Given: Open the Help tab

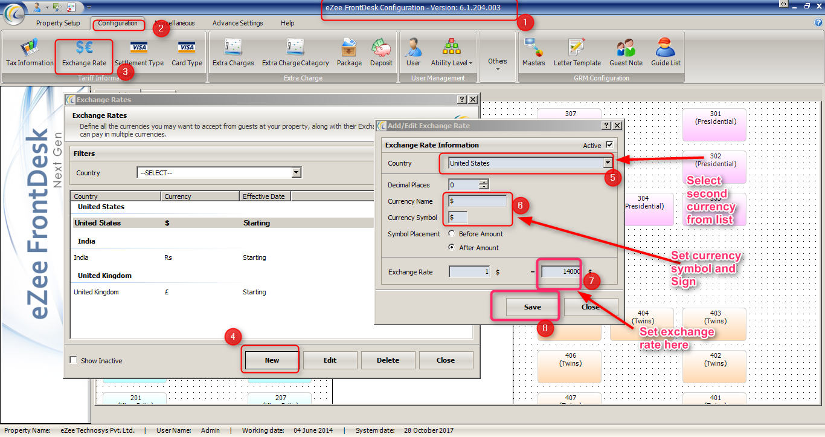Looking at the screenshot, I should pyautogui.click(x=287, y=23).
